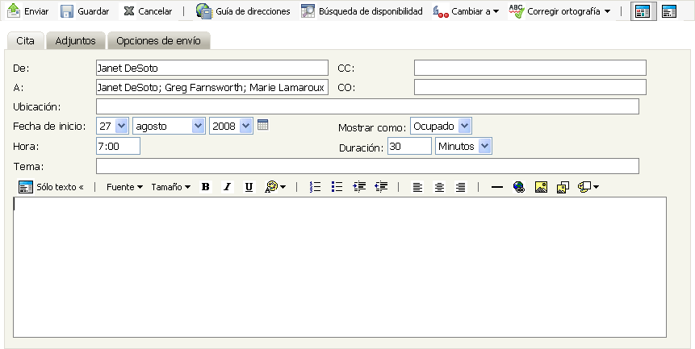Open the calendar date picker icon
695x349 pixels.
[263, 125]
